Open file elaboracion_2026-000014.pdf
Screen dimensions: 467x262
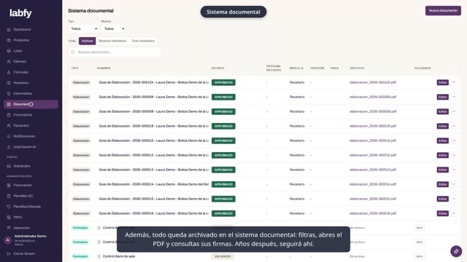[x=373, y=184]
